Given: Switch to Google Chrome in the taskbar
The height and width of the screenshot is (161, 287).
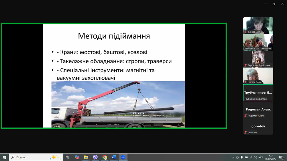Looking at the screenshot, I should (105, 157).
